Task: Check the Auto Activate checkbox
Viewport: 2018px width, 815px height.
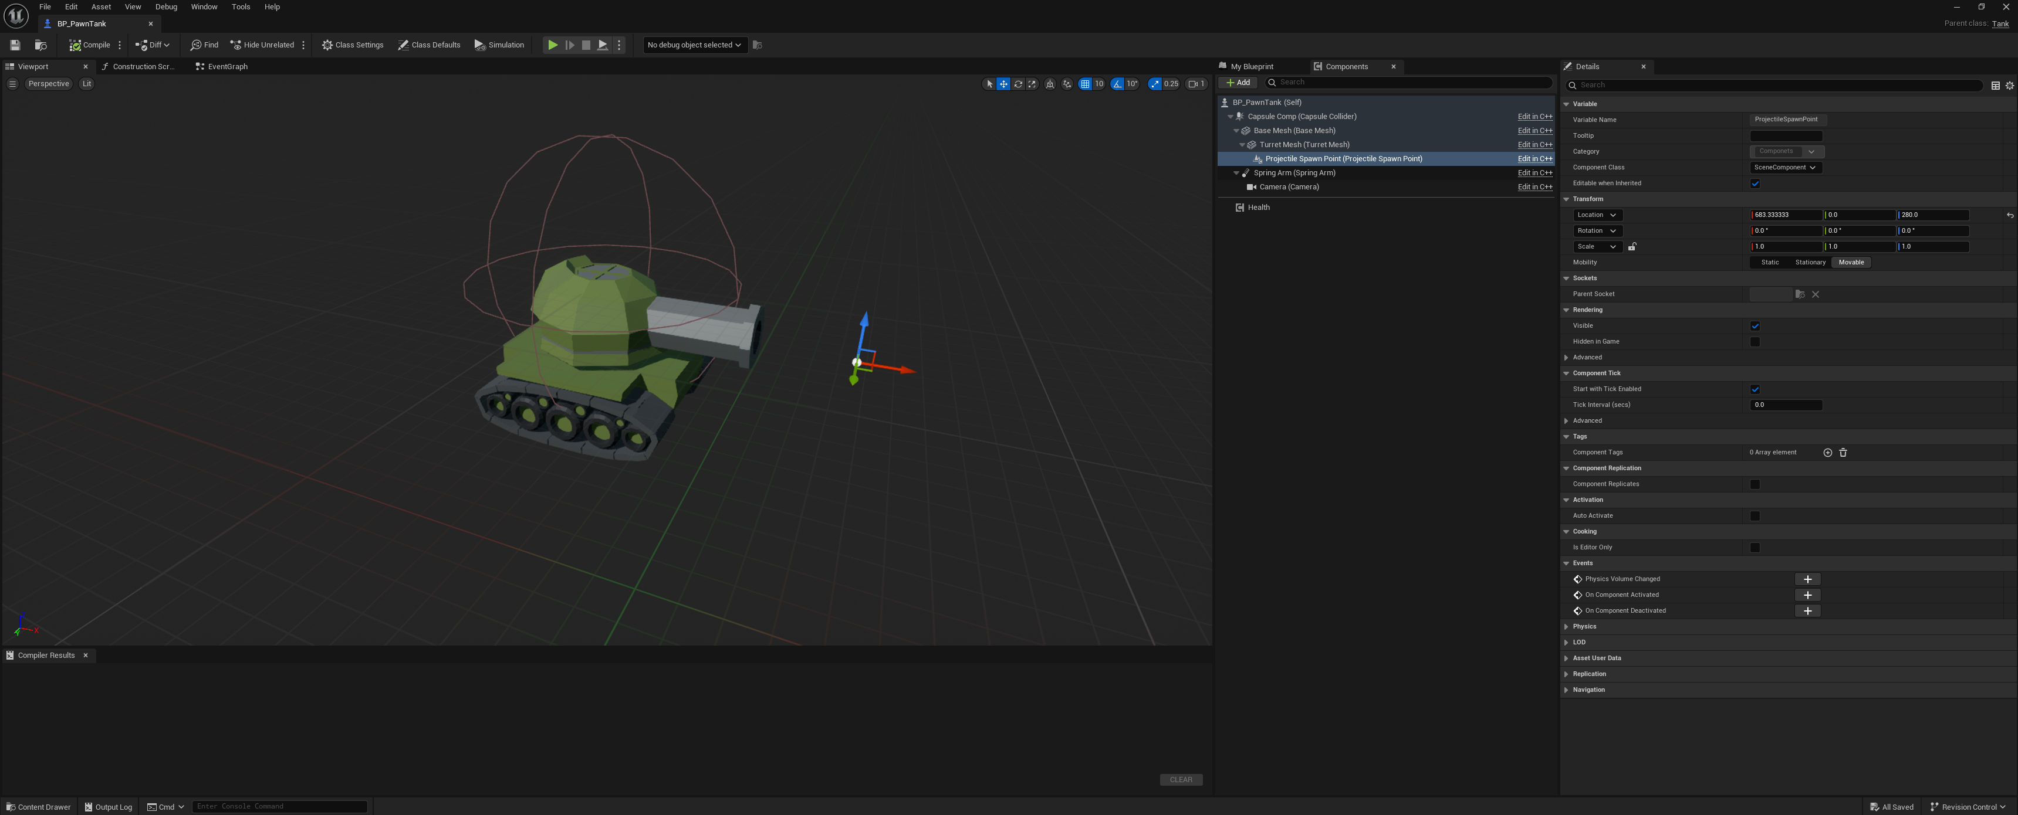Action: pos(1755,516)
